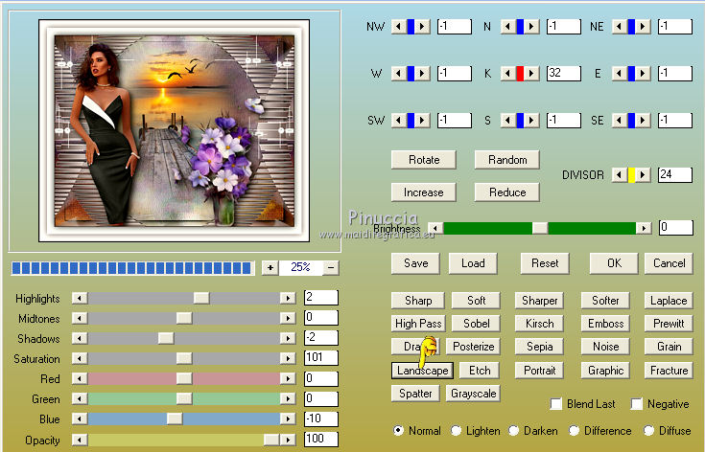705x452 pixels.
Task: Click left arrow of W kernel slider
Action: tap(398, 73)
